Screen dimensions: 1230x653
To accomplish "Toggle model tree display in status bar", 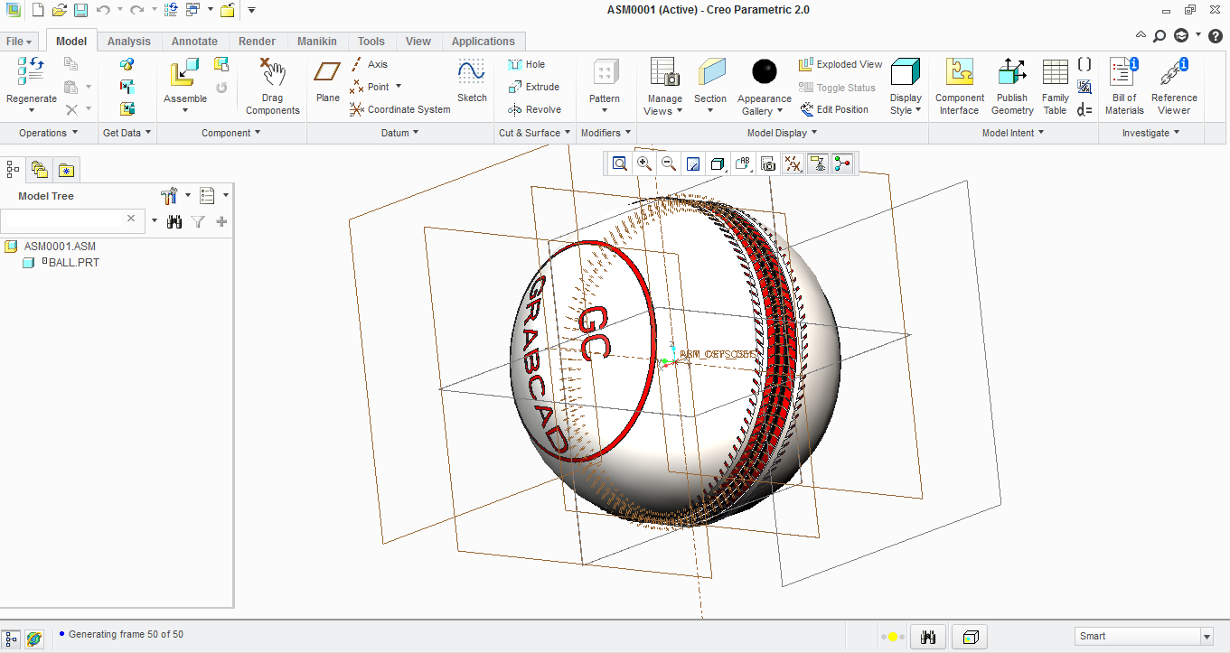I will 11,638.
